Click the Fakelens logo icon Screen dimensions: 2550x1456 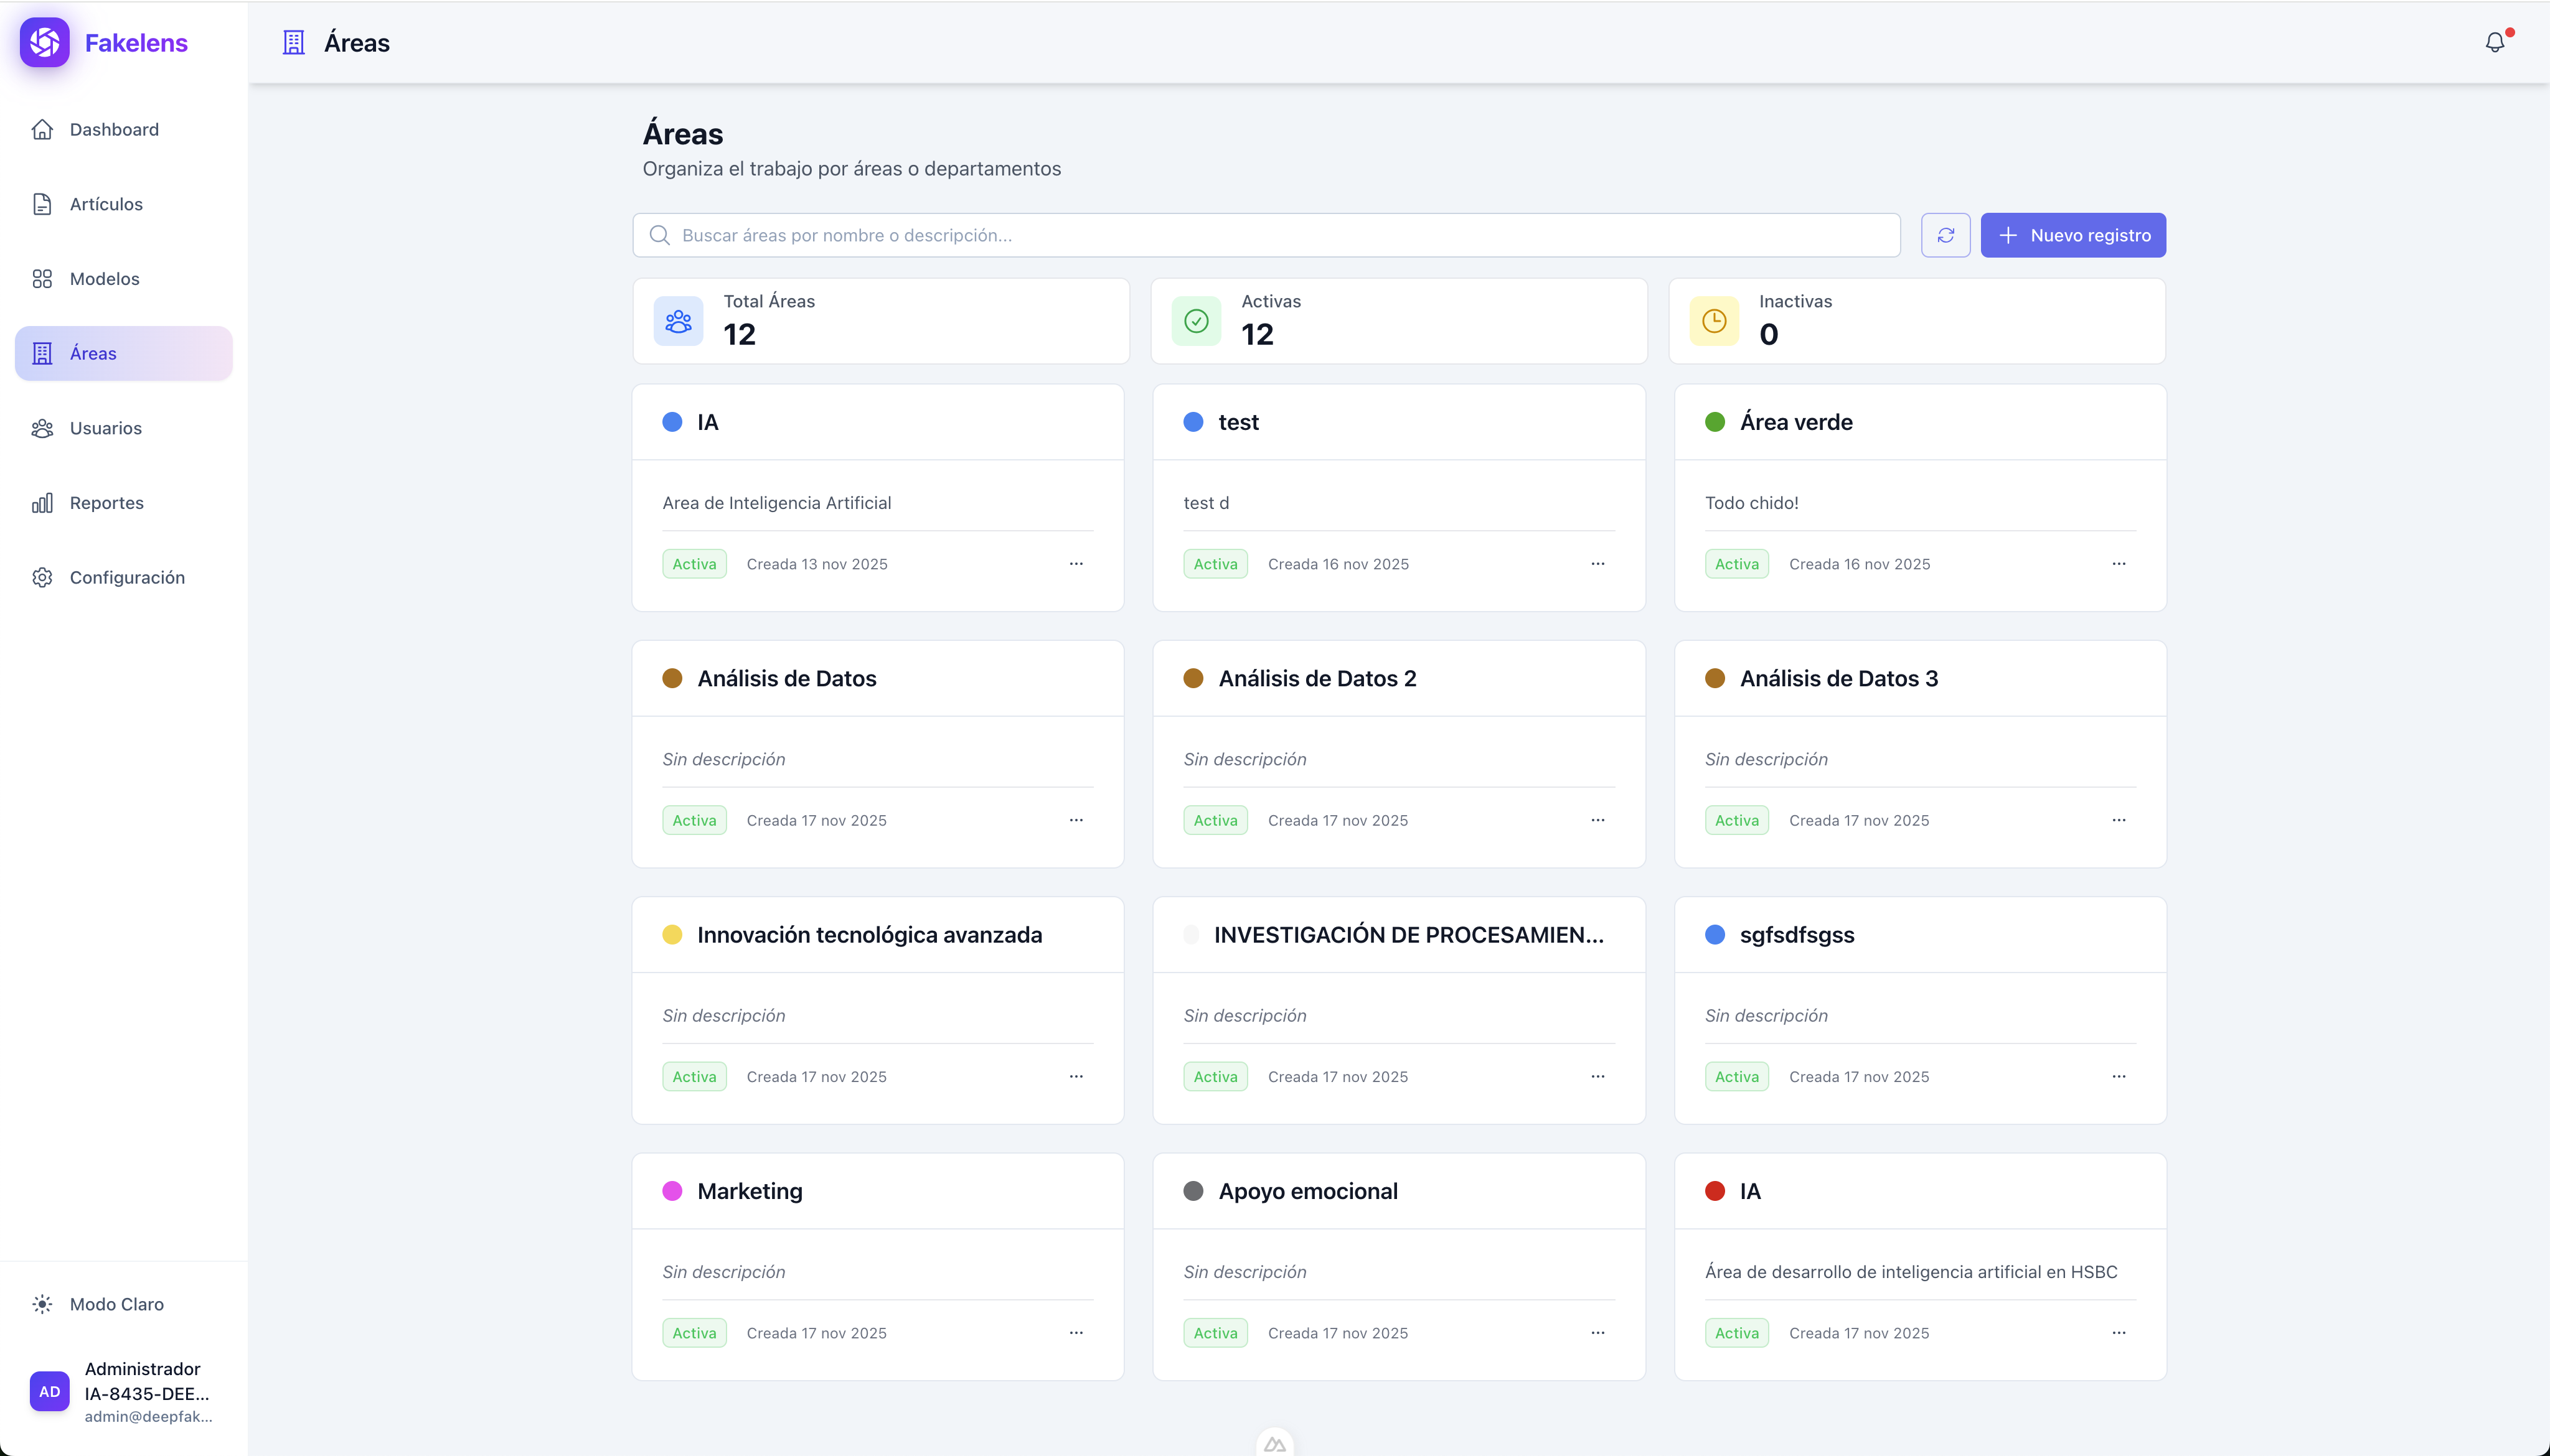tap(45, 42)
